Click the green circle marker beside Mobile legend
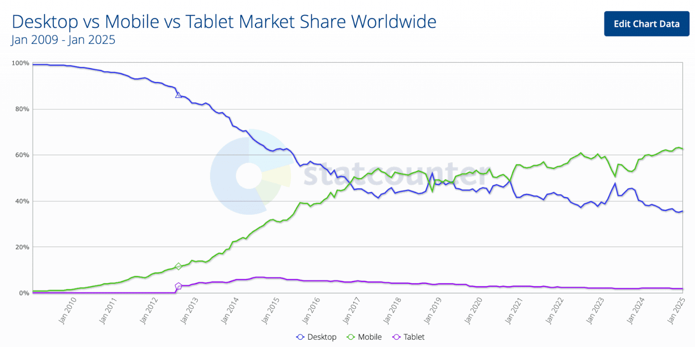 (x=350, y=337)
